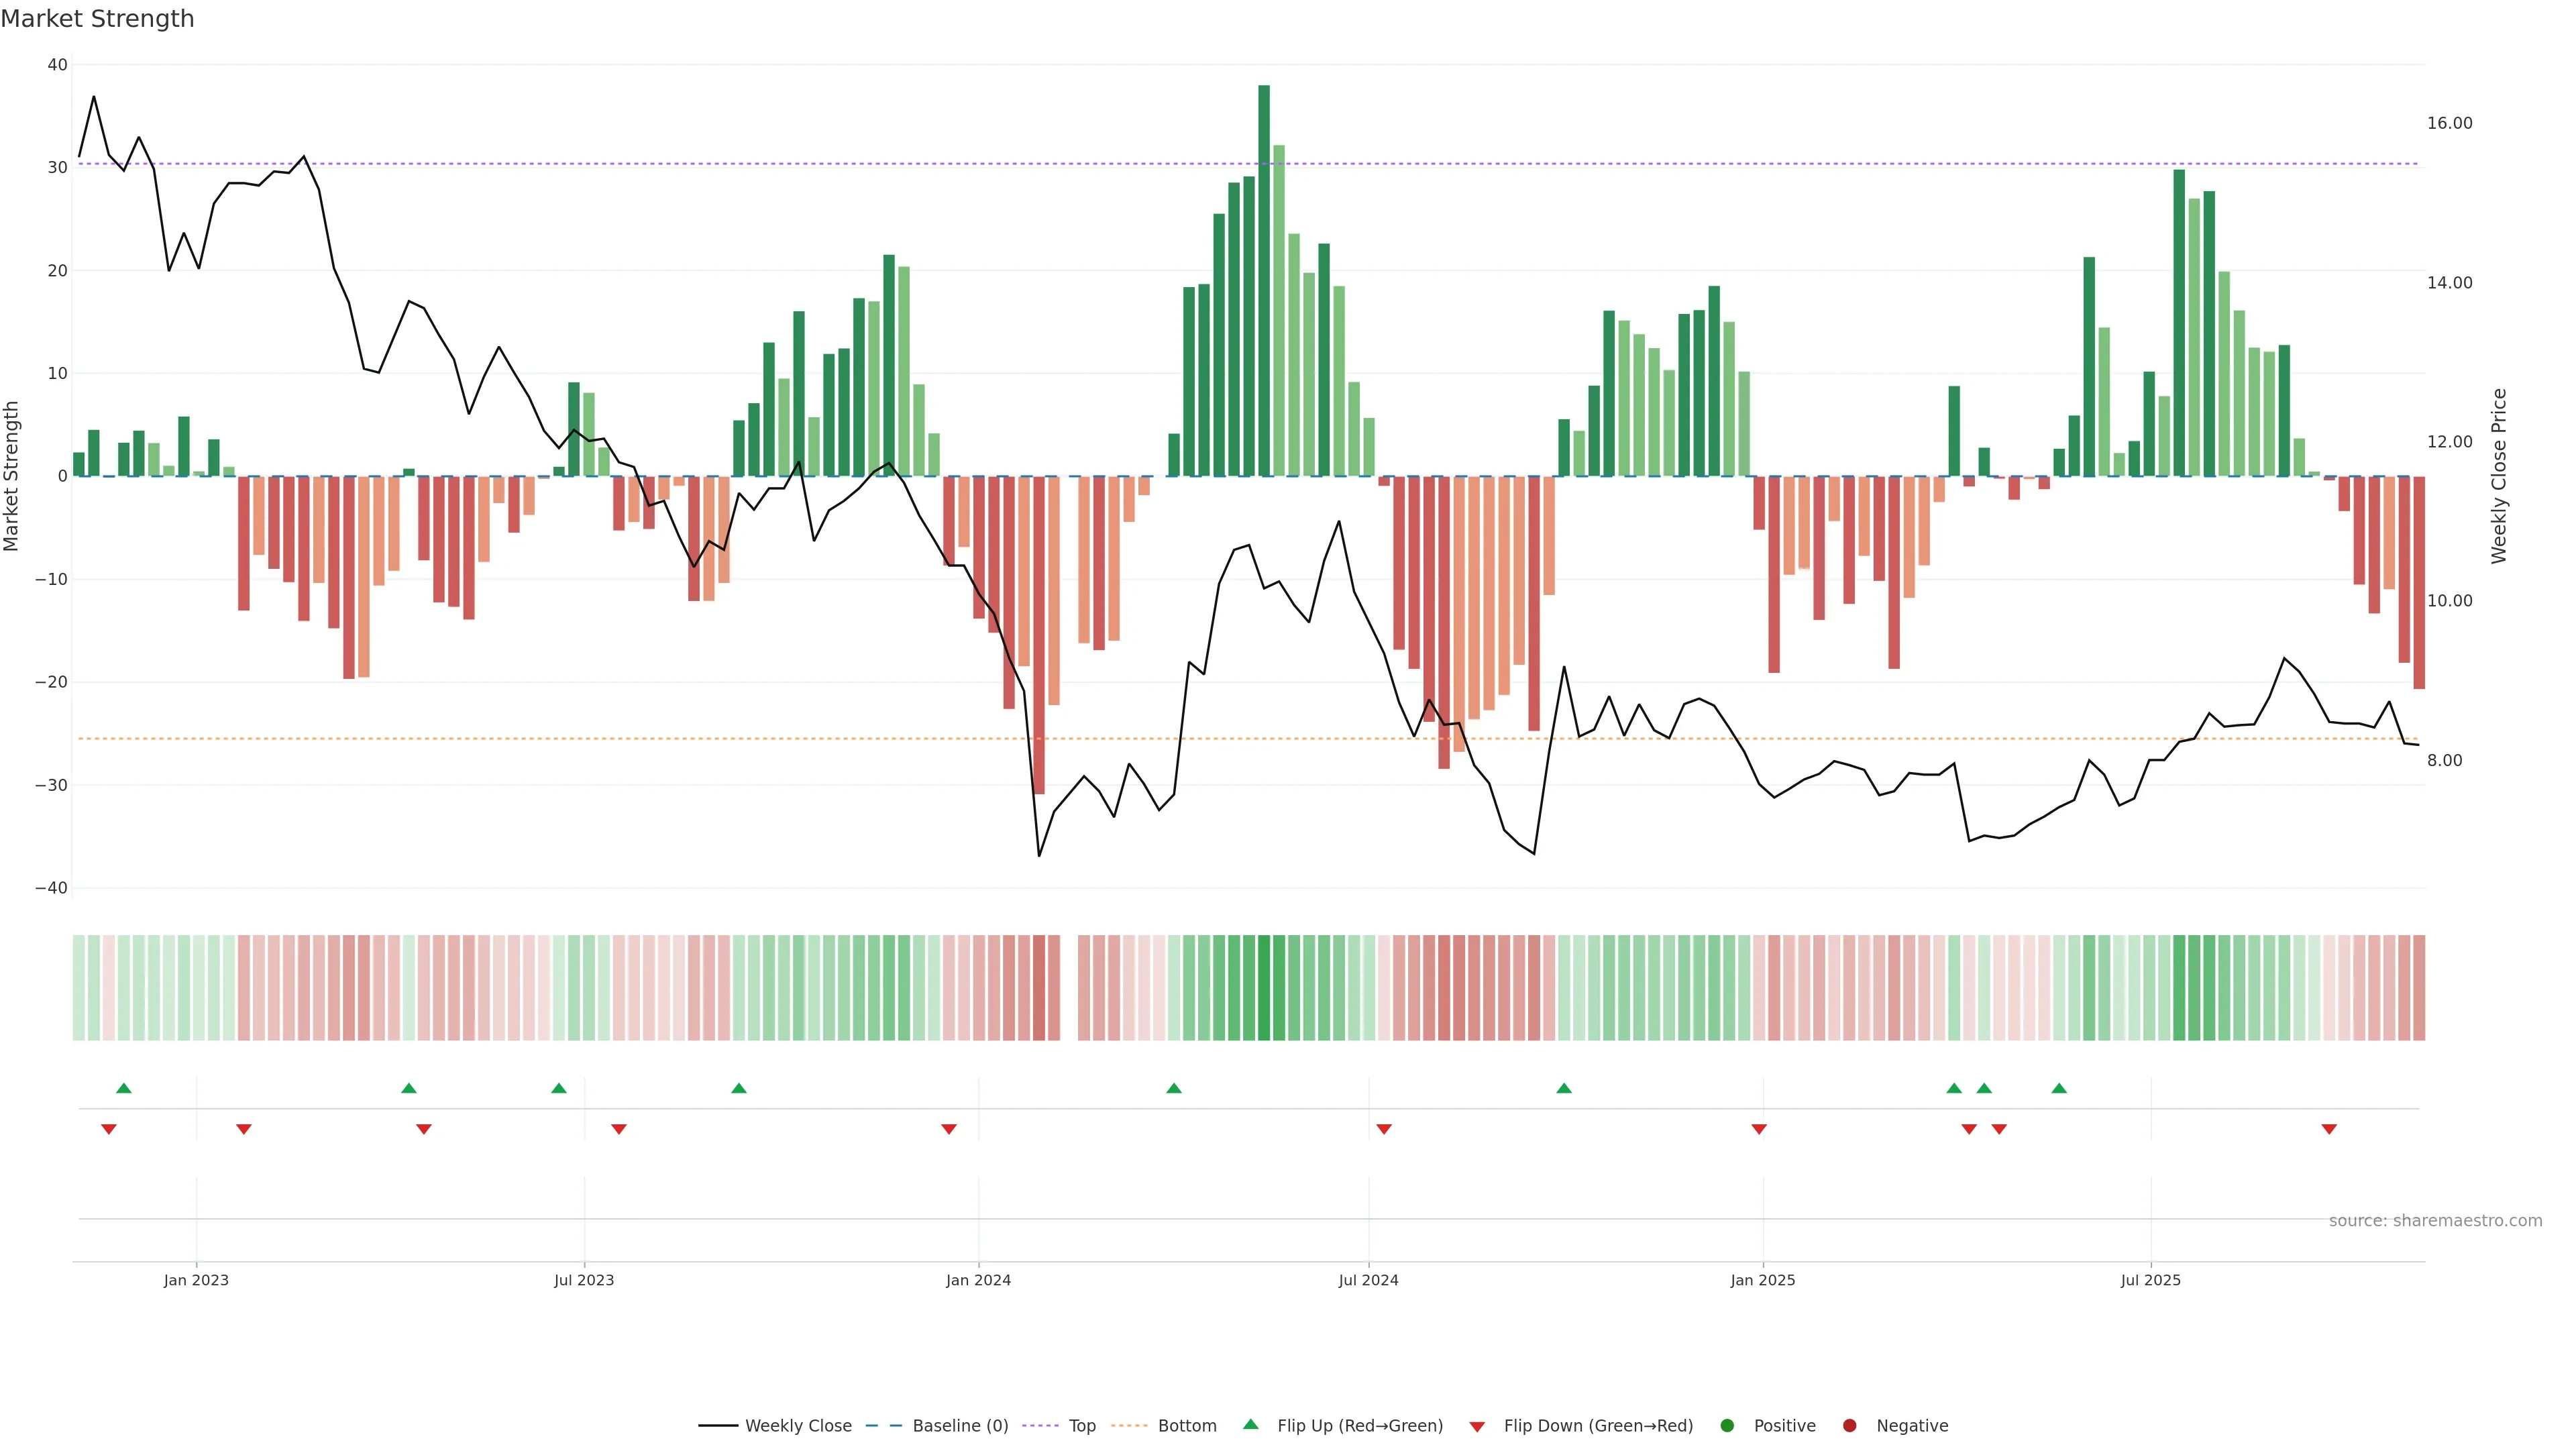The width and height of the screenshot is (2576, 1449).
Task: Click the darkest green cell in the heatmap strip
Action: (1264, 988)
